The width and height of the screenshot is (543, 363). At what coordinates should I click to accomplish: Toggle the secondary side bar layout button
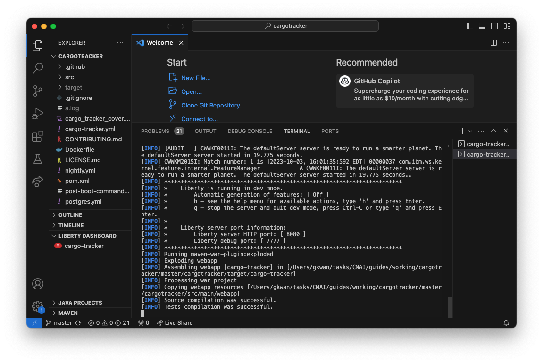click(x=494, y=26)
